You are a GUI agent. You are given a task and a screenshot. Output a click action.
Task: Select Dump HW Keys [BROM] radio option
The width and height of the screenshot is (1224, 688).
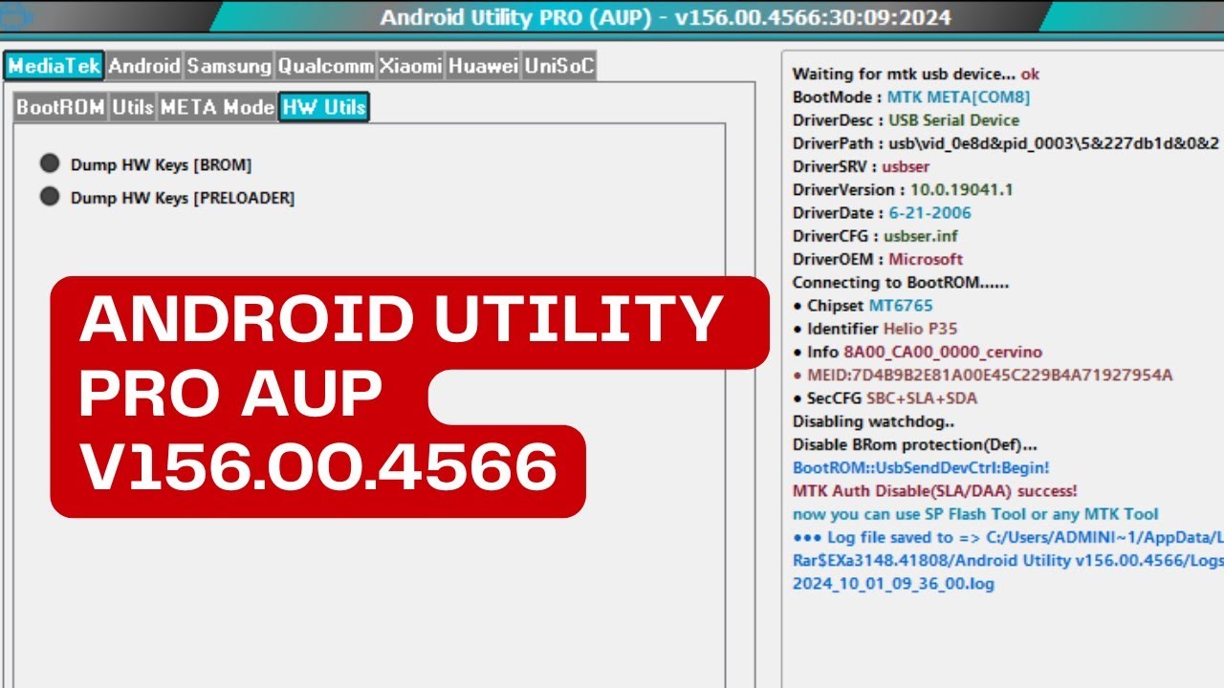145,164
